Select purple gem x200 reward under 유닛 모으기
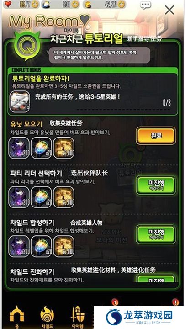 (x=19, y=148)
